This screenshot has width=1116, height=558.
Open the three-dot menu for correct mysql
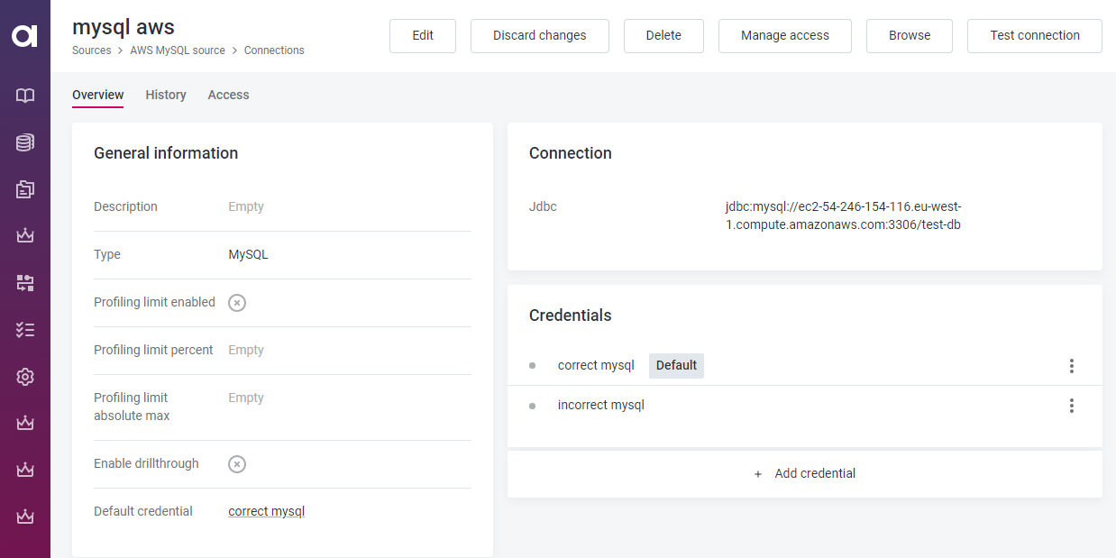pyautogui.click(x=1071, y=366)
